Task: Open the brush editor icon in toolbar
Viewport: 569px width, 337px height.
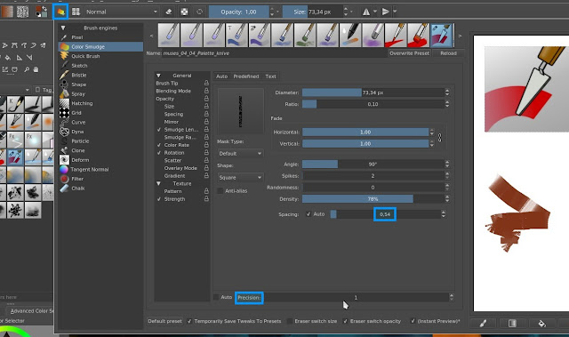Action: (60, 12)
